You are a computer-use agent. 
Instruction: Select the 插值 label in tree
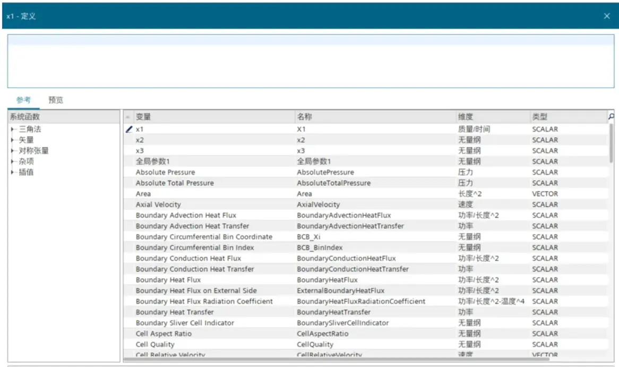[26, 172]
